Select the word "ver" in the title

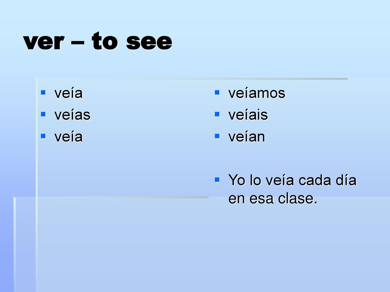click(x=44, y=42)
